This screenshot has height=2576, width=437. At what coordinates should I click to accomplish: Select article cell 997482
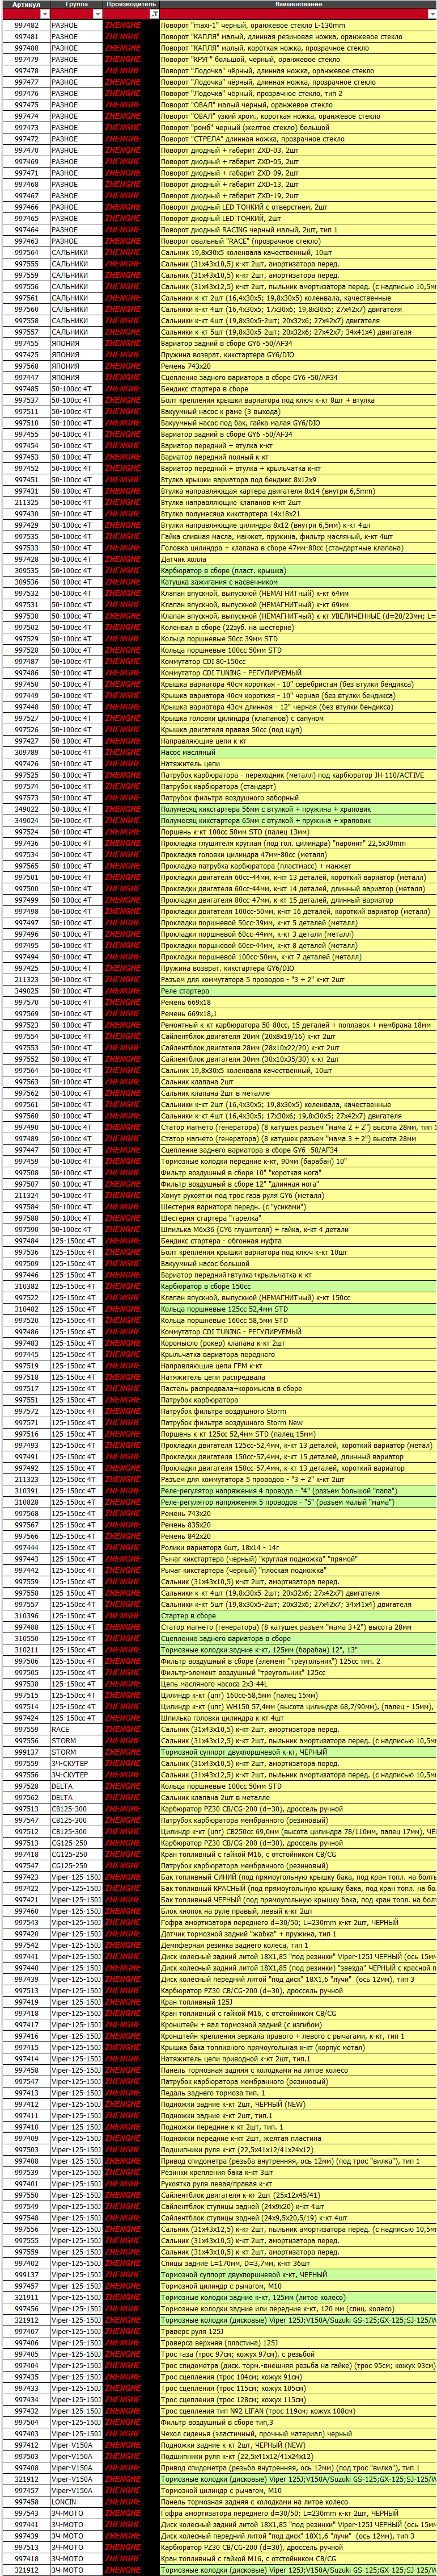coord(26,26)
